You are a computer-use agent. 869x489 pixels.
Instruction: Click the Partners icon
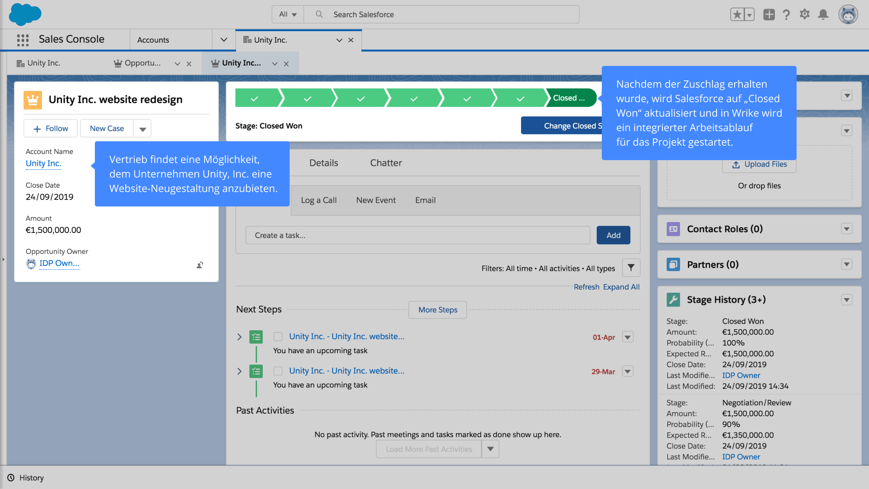(x=673, y=264)
